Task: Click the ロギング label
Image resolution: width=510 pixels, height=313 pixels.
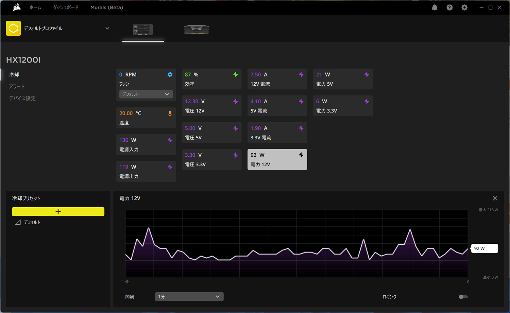Action: click(390, 297)
